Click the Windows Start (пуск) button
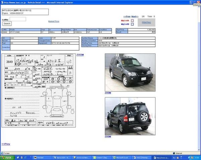201x160 pixels. (x=7, y=158)
